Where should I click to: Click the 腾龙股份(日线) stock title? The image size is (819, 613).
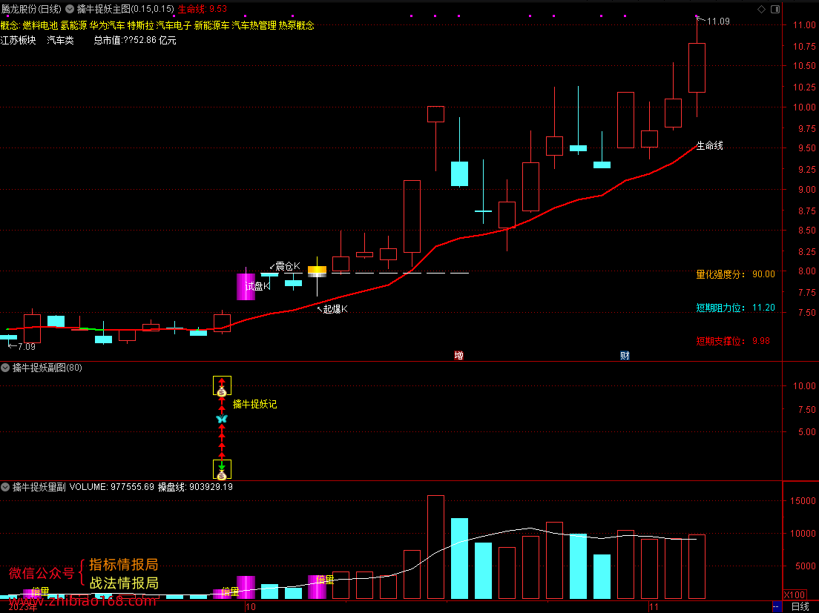[31, 9]
